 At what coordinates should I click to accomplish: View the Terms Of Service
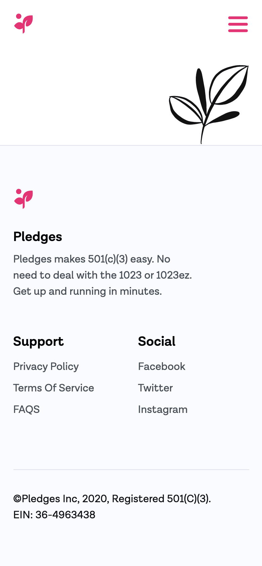point(53,388)
